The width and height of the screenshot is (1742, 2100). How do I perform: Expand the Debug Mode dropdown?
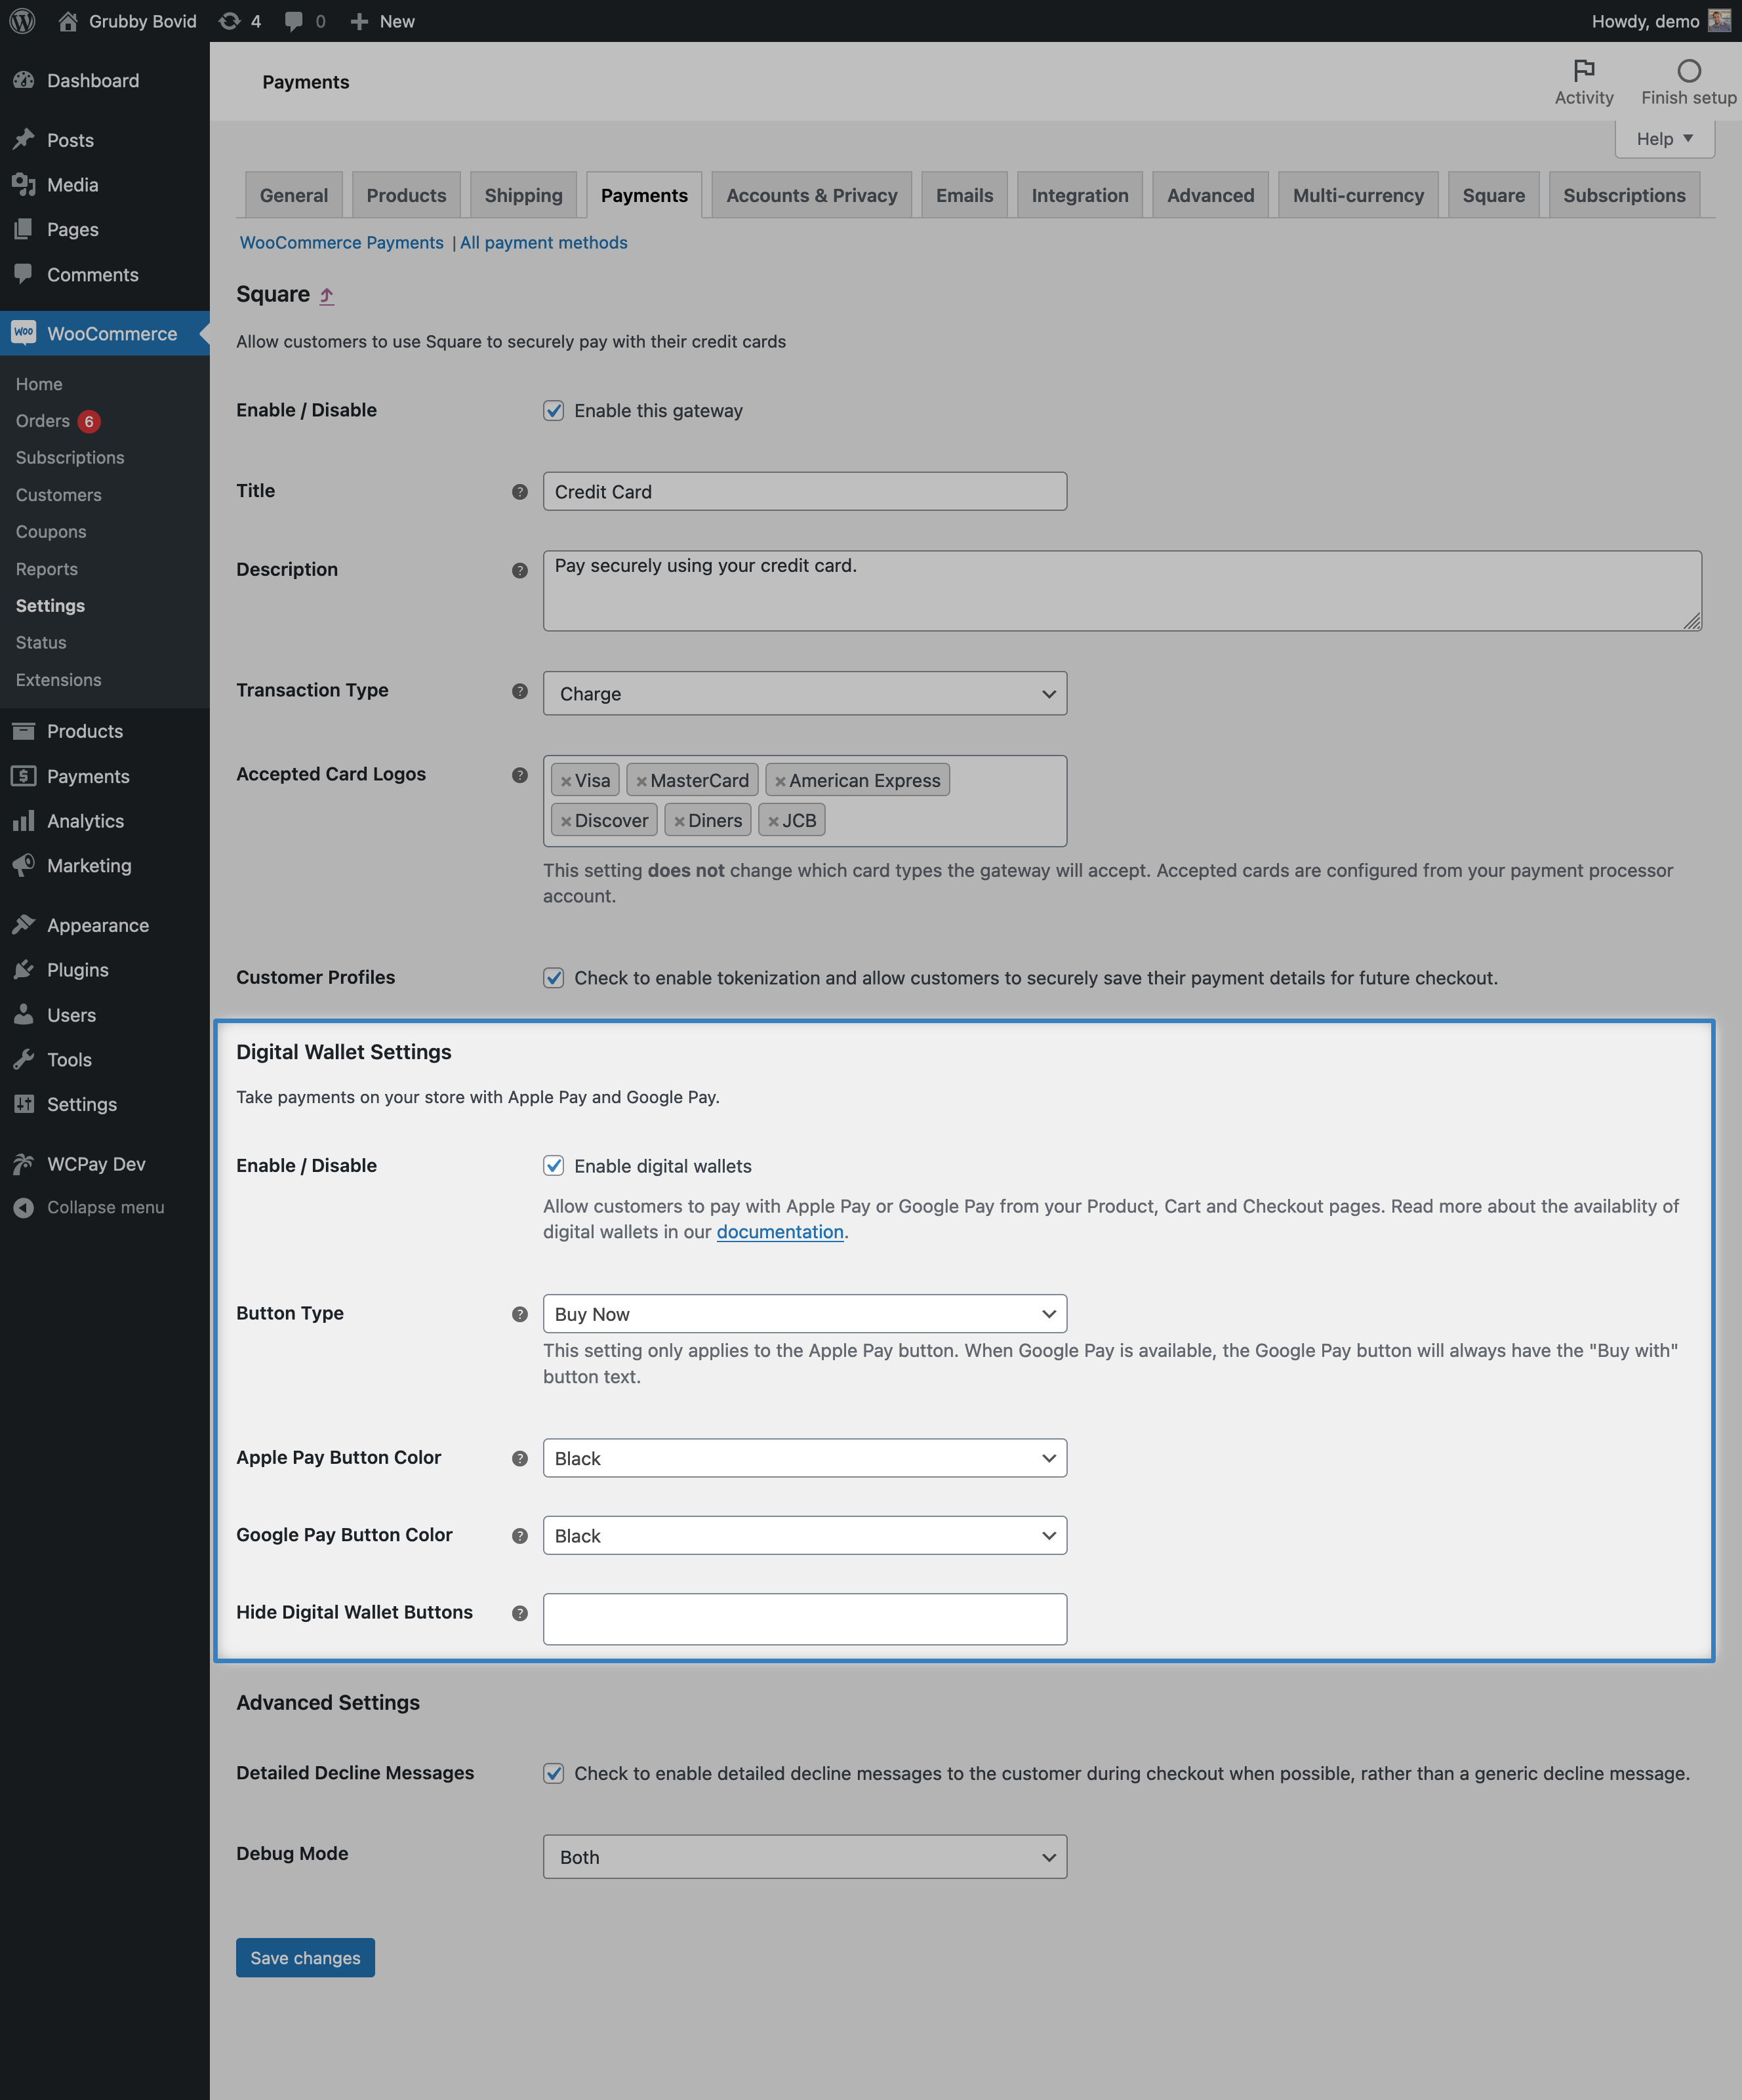pyautogui.click(x=804, y=1856)
